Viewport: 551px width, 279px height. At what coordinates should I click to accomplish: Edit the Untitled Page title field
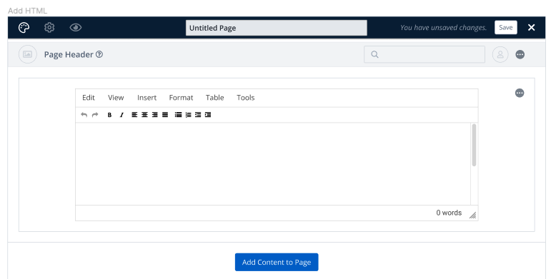pos(276,28)
